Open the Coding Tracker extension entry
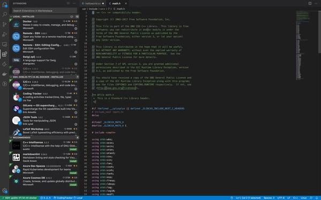This screenshot has height=200, width=321. 44,97
